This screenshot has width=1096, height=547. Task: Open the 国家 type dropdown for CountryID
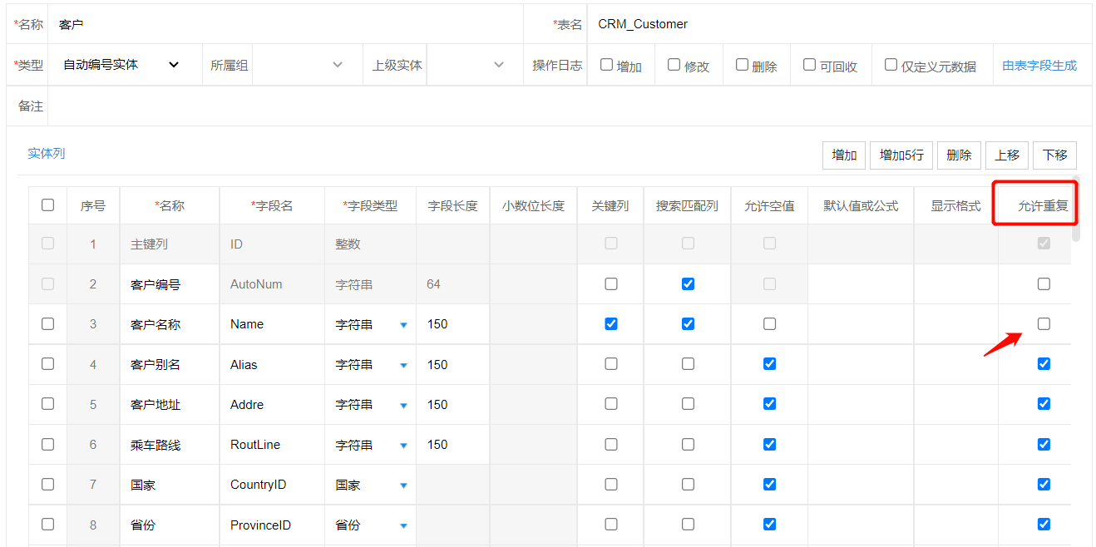click(x=403, y=485)
